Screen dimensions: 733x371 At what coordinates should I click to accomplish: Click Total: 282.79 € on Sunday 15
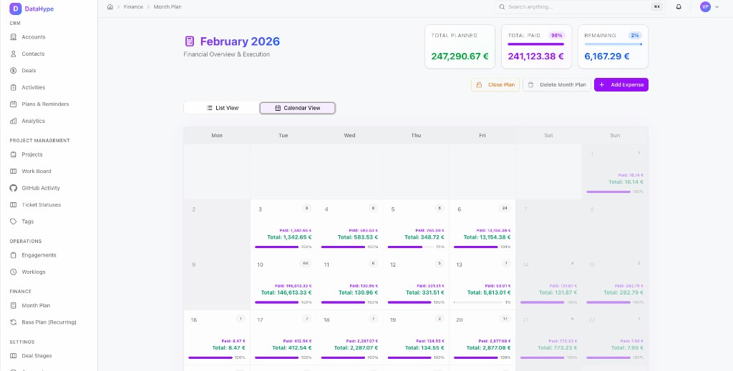pyautogui.click(x=623, y=292)
